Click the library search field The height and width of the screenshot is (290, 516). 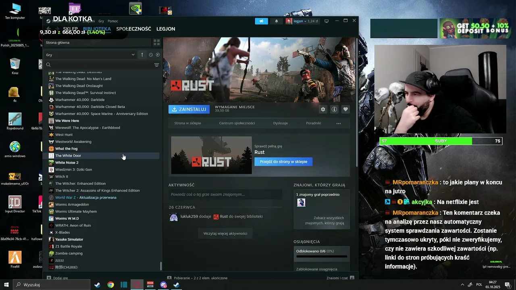pos(99,65)
